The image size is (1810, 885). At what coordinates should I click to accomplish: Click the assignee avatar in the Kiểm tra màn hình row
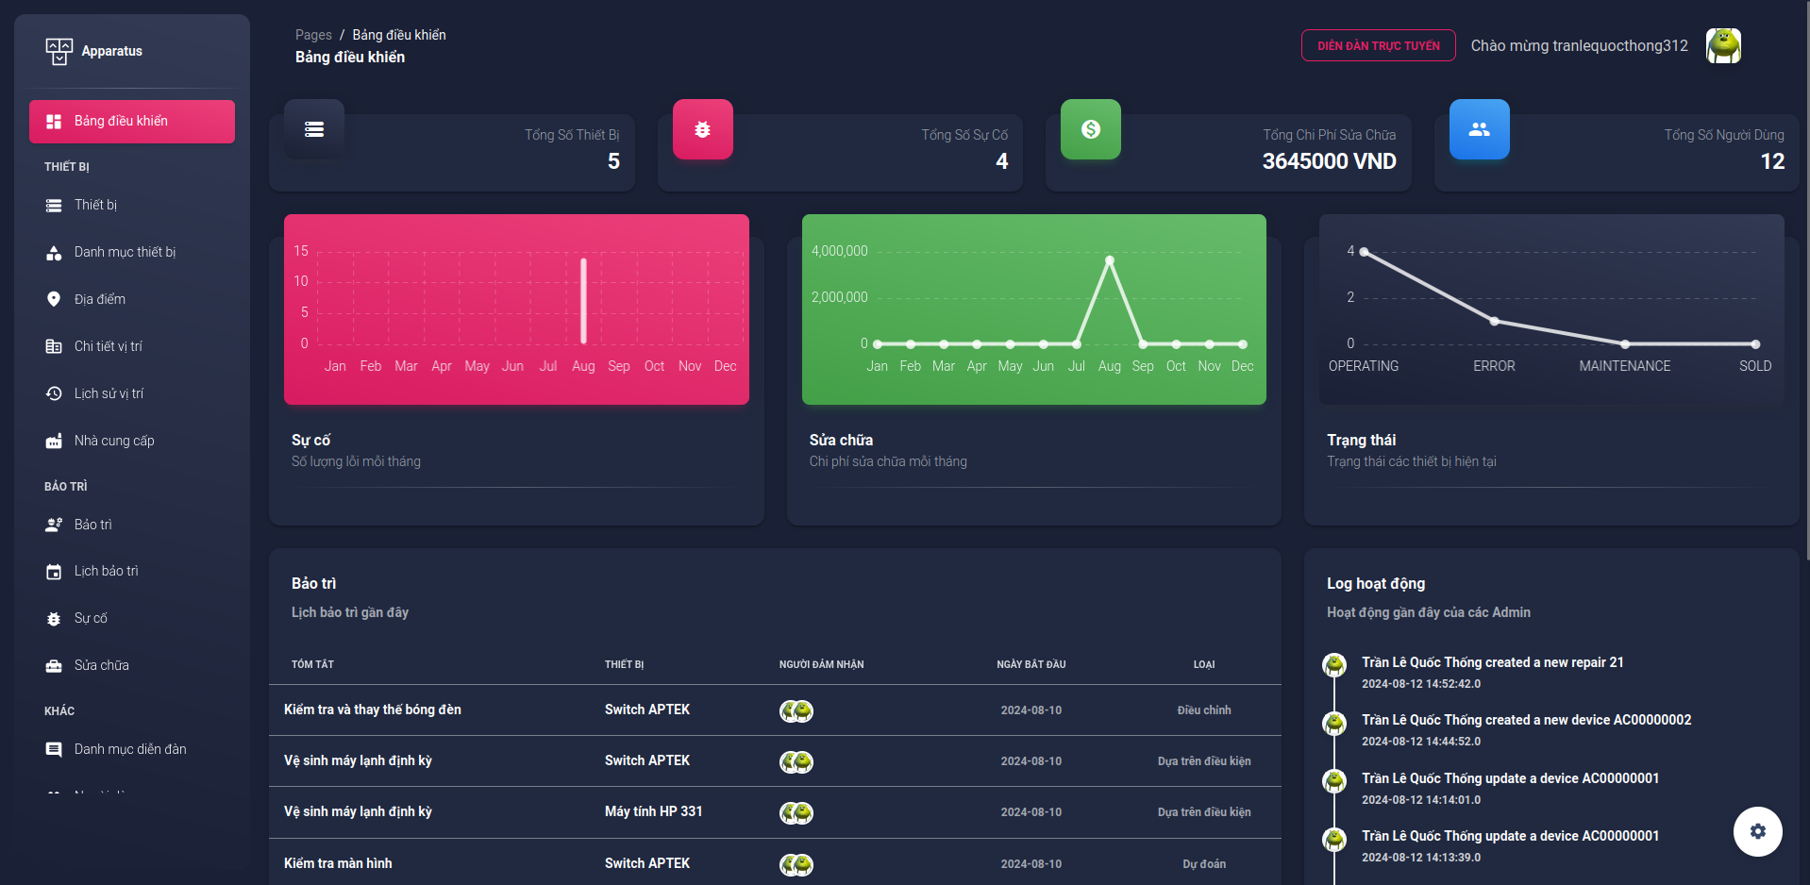(x=796, y=863)
